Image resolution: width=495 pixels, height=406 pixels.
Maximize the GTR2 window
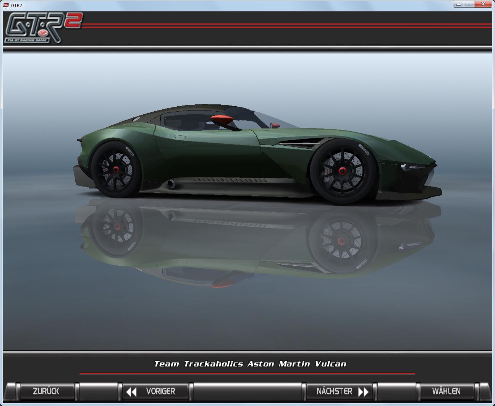(469, 3)
